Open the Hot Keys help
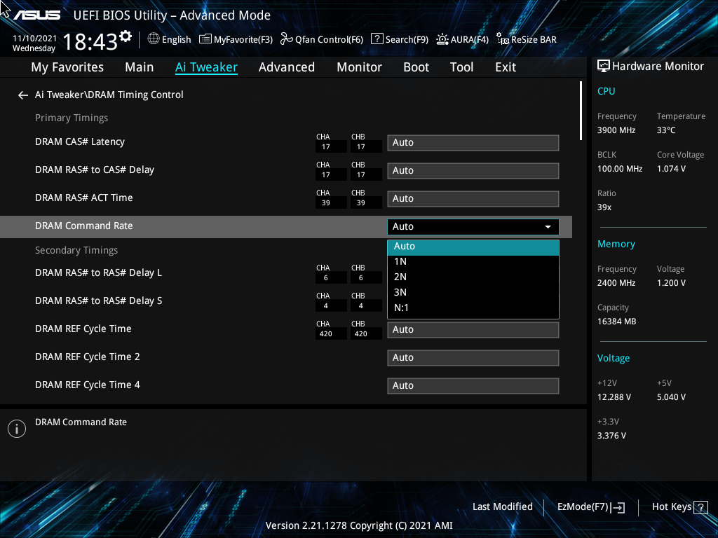The height and width of the screenshot is (538, 718). tap(679, 507)
